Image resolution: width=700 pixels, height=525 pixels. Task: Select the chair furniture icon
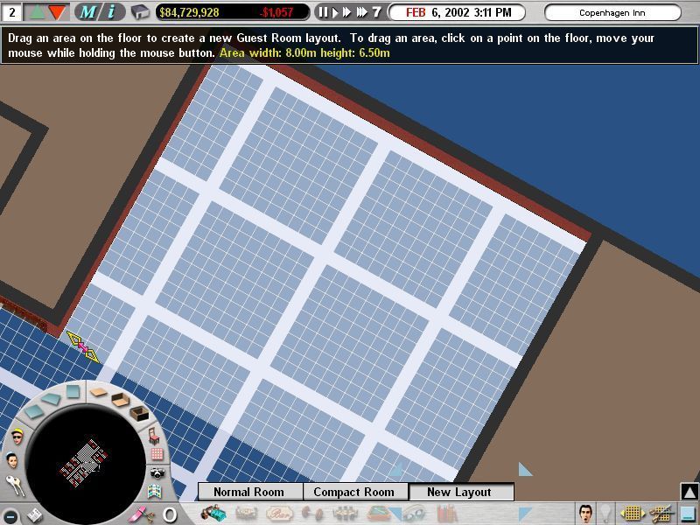(154, 435)
